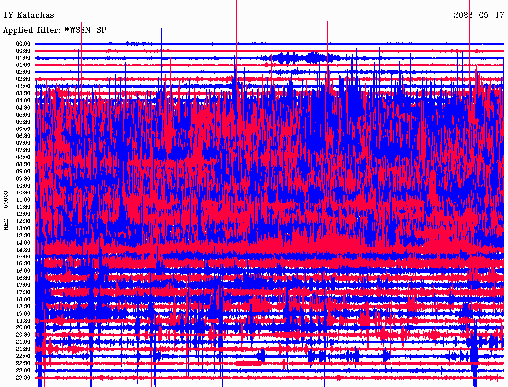Select the 22:30 time label
The height and width of the screenshot is (387, 508).
pos(23,363)
